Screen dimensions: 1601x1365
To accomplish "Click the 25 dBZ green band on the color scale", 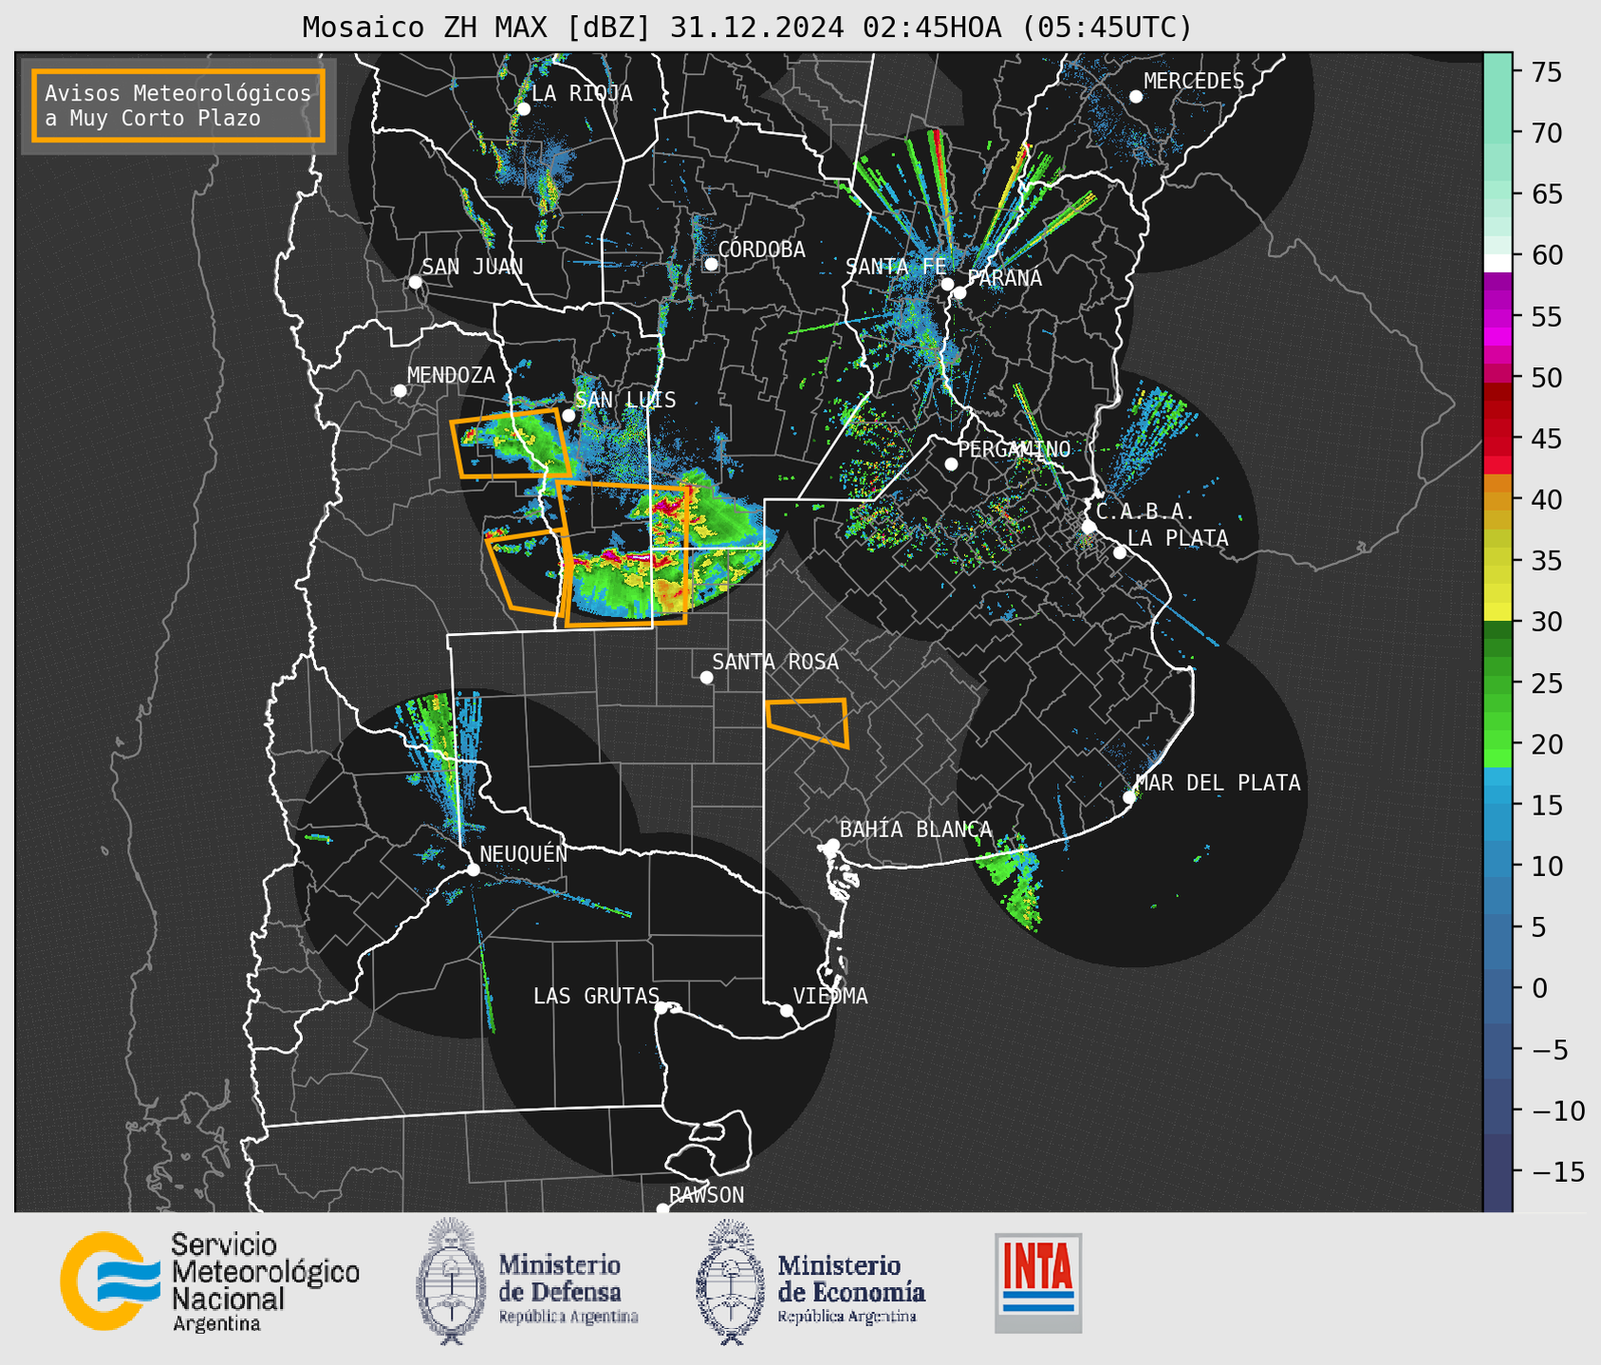I will coord(1498,682).
